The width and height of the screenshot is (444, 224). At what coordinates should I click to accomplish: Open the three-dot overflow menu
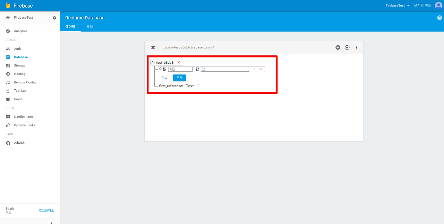pyautogui.click(x=356, y=47)
